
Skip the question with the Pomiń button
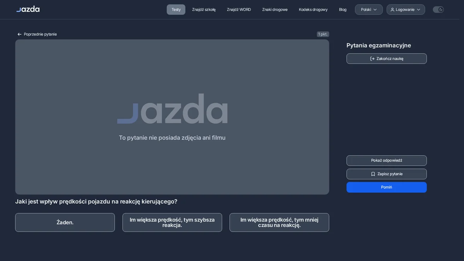click(x=387, y=187)
